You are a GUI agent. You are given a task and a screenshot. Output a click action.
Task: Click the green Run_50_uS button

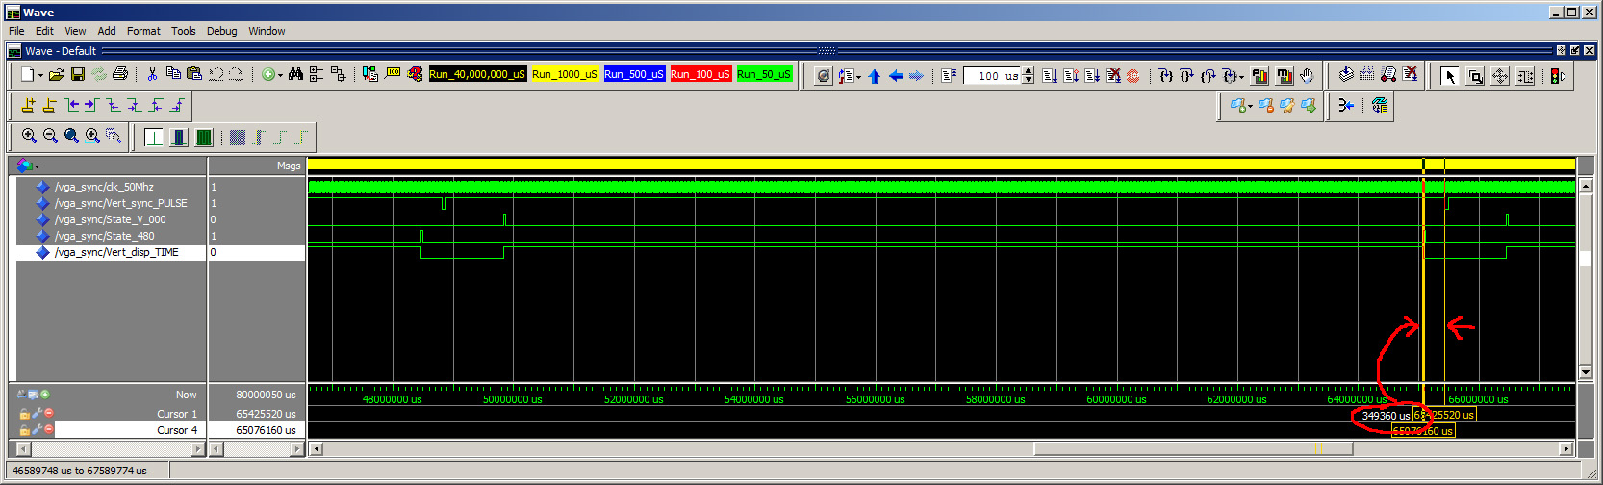coord(764,74)
